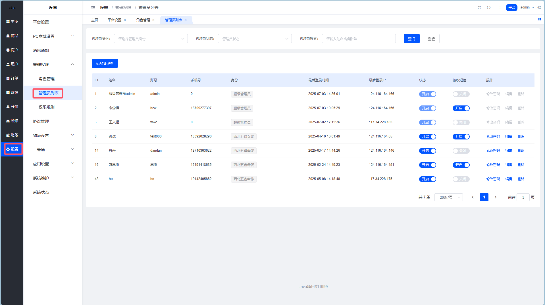Click the 添加管理员 button
Image resolution: width=545 pixels, height=305 pixels.
(x=105, y=63)
